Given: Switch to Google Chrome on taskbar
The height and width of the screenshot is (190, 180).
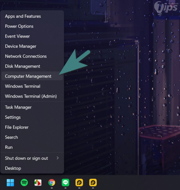Looking at the screenshot, I should pos(52,182).
